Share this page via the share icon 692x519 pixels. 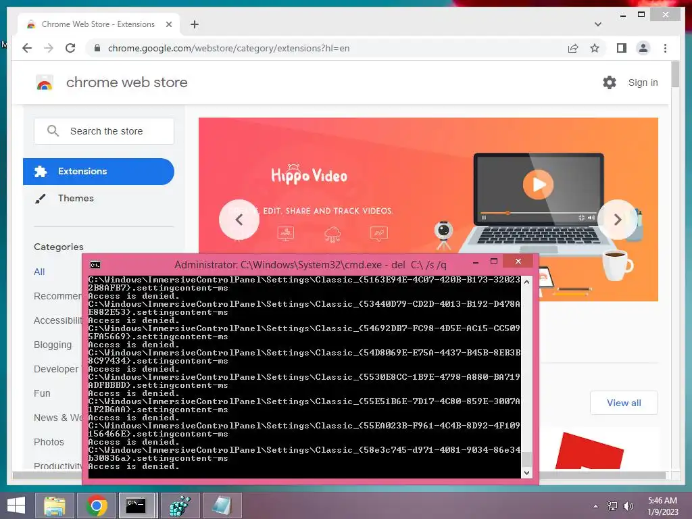point(573,48)
